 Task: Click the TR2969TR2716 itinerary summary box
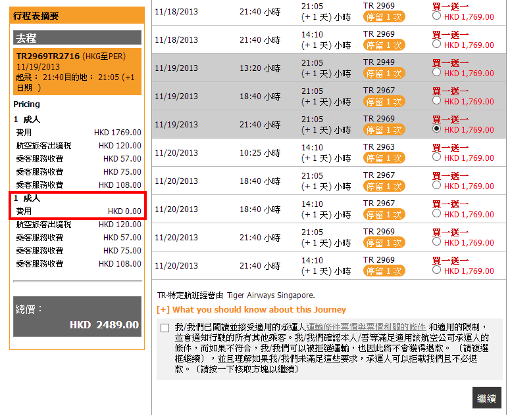coord(77,71)
